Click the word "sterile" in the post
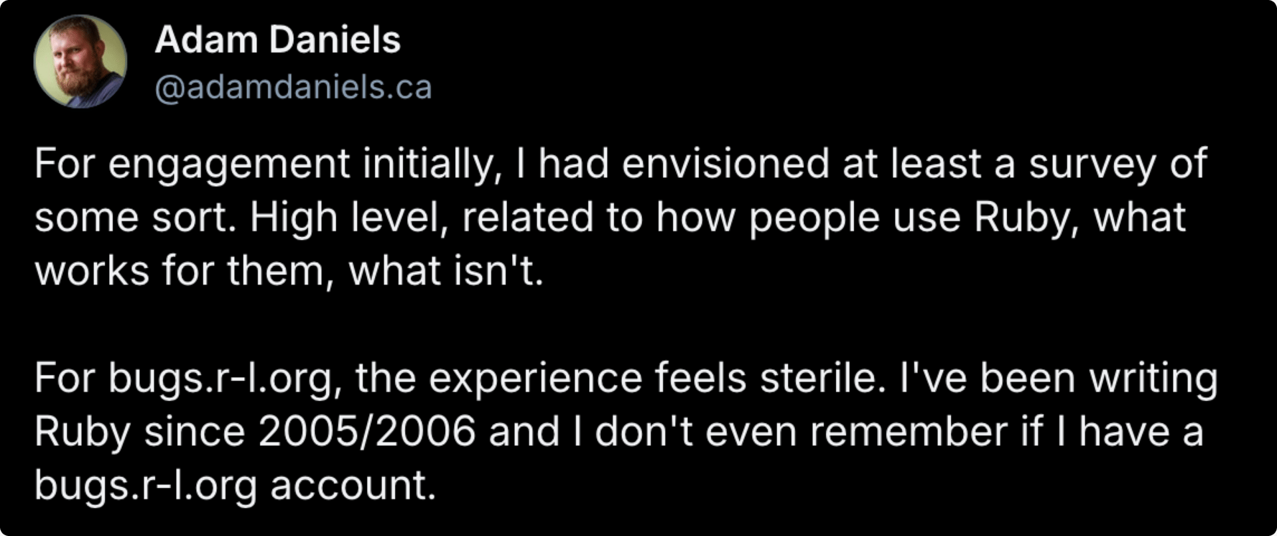Screen dimensions: 1277x536 click(x=823, y=378)
